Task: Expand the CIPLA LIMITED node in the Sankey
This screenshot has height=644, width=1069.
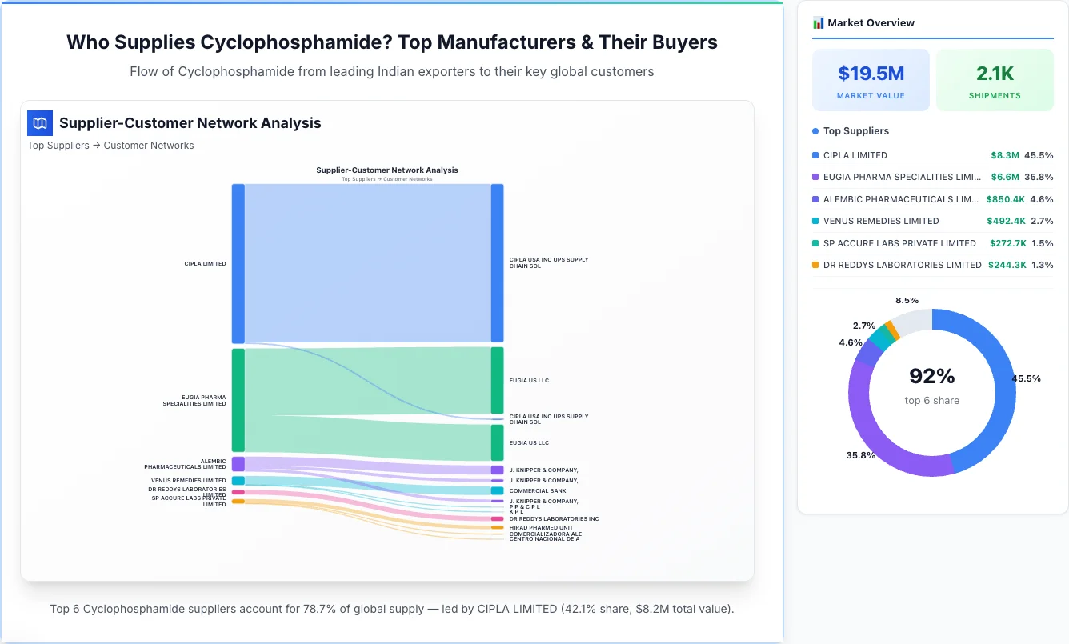Action: (x=237, y=262)
